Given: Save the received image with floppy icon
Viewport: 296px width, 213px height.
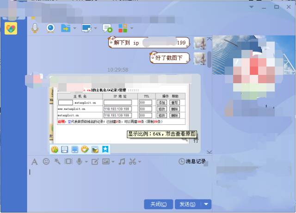Looking at the screenshot, I should pyautogui.click(x=65, y=149).
